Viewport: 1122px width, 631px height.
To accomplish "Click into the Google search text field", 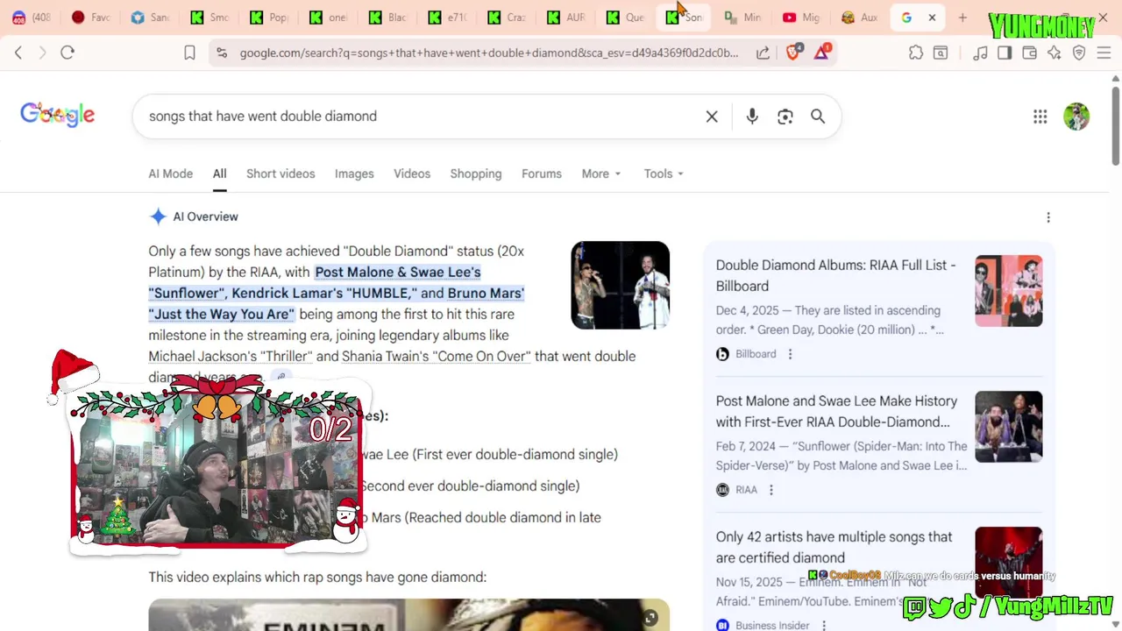I will point(421,117).
